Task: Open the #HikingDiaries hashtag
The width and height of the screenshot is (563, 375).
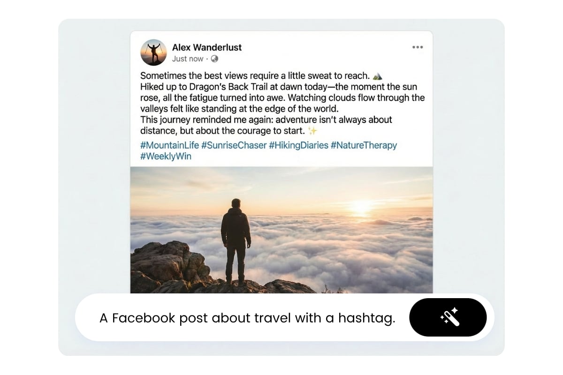Action: pyautogui.click(x=298, y=145)
